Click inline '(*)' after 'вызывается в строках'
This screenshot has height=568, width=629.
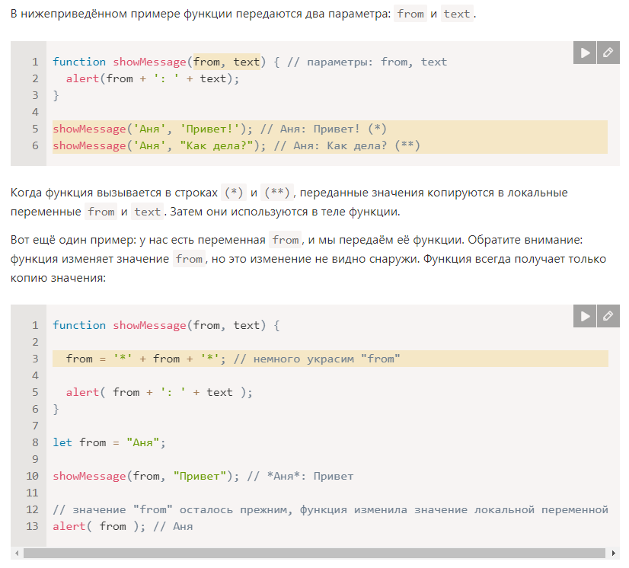[x=234, y=193]
